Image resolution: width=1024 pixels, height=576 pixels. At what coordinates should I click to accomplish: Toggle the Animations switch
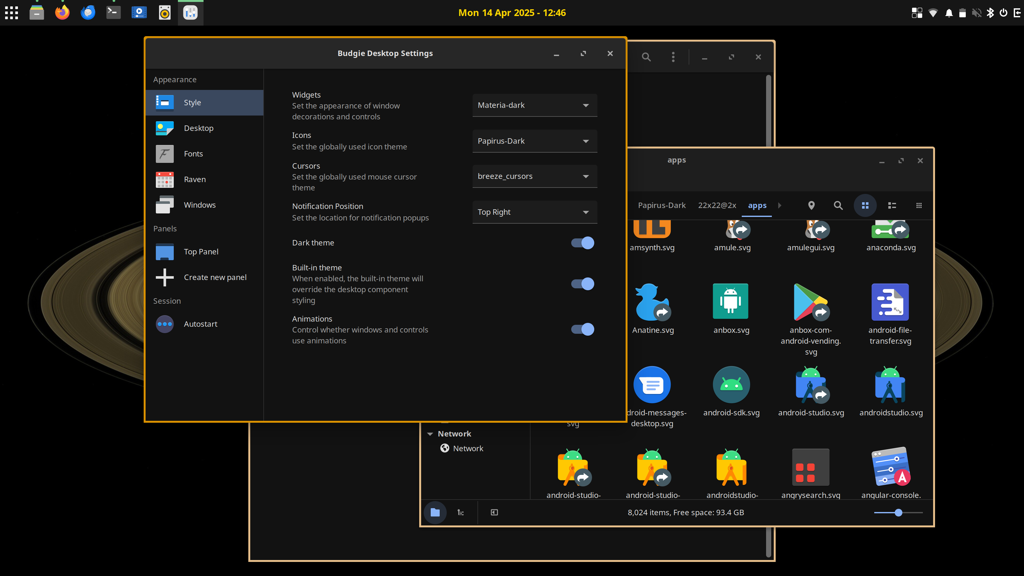pos(582,329)
